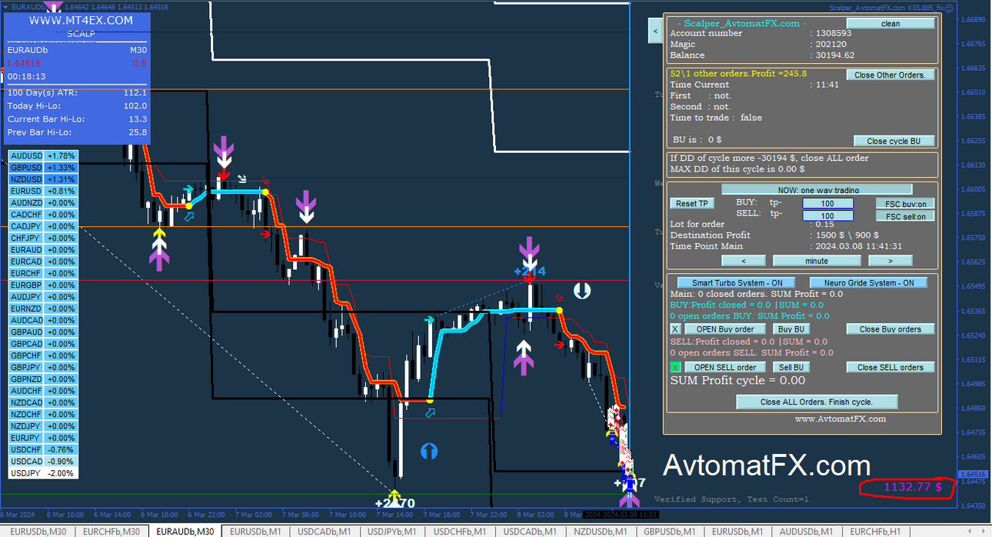Viewport: 992px width, 537px height.
Task: Click the white circled down-arrow signal on chart
Action: (x=583, y=290)
